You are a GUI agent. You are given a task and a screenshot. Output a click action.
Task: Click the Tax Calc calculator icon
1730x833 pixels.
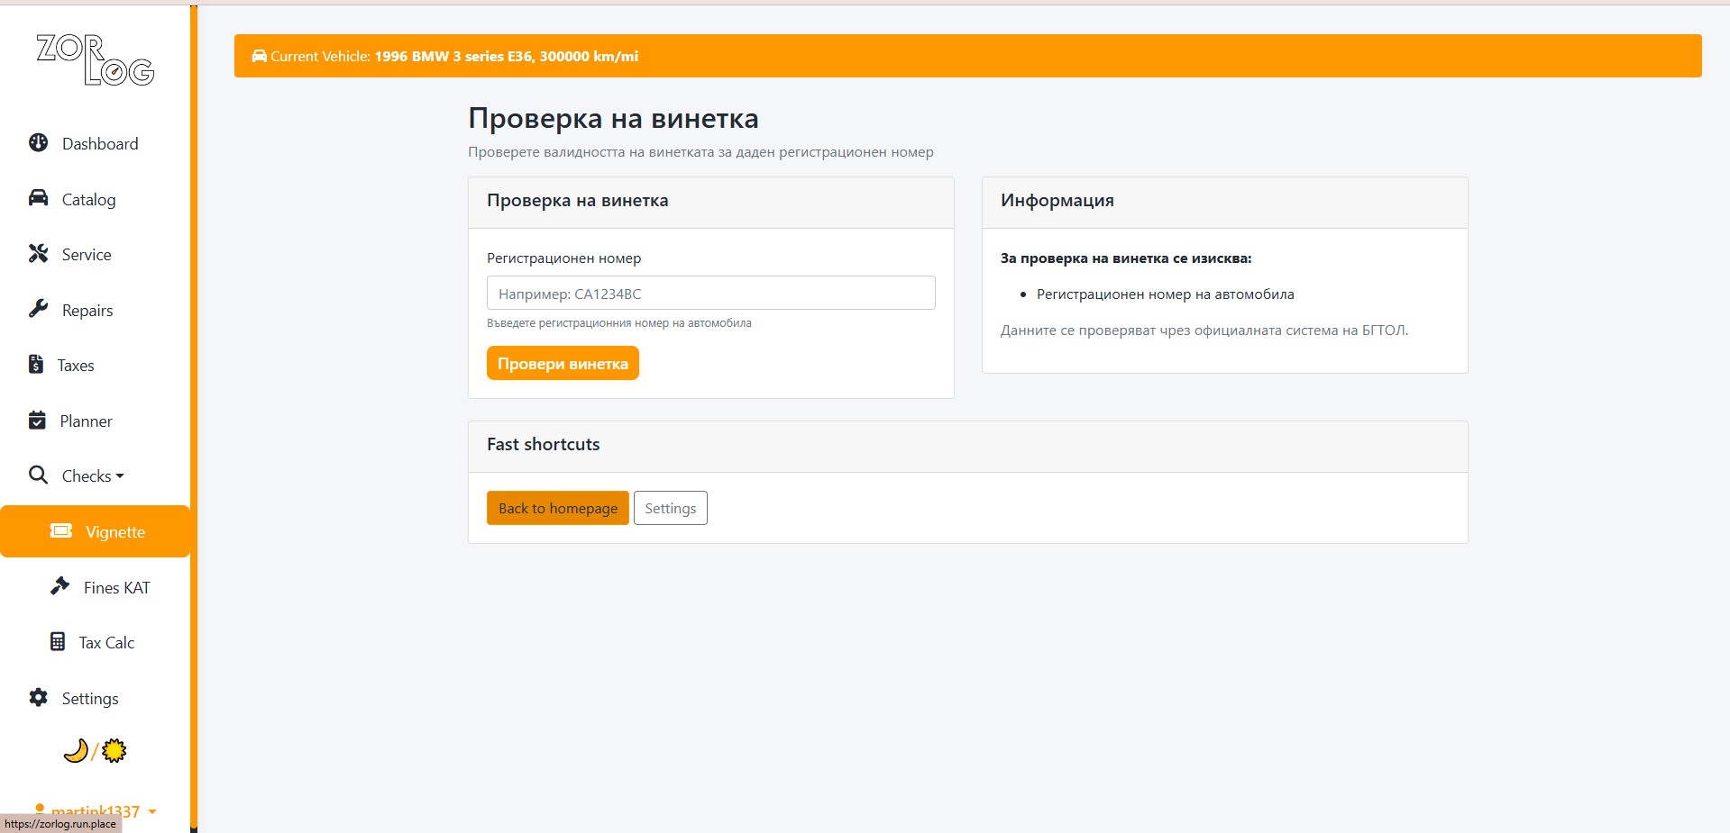[58, 642]
